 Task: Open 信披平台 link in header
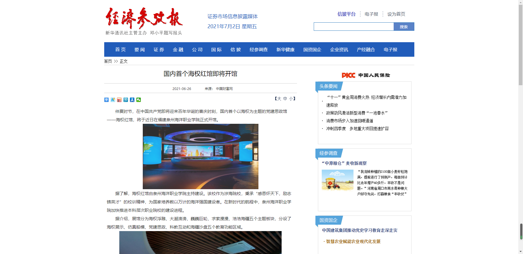point(346,14)
